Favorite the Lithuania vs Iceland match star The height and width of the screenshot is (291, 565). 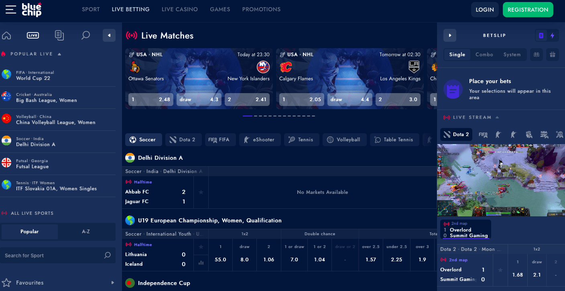click(x=201, y=246)
